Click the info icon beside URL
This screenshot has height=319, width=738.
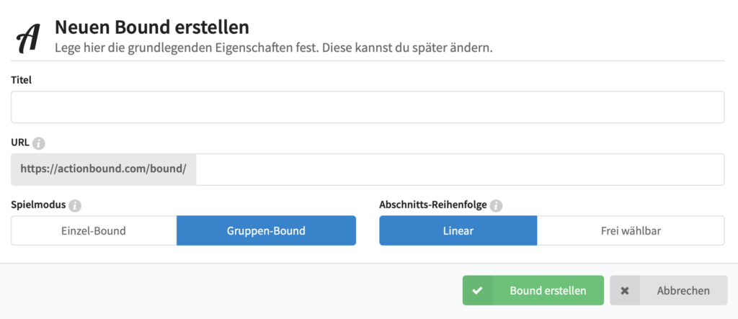coord(39,143)
